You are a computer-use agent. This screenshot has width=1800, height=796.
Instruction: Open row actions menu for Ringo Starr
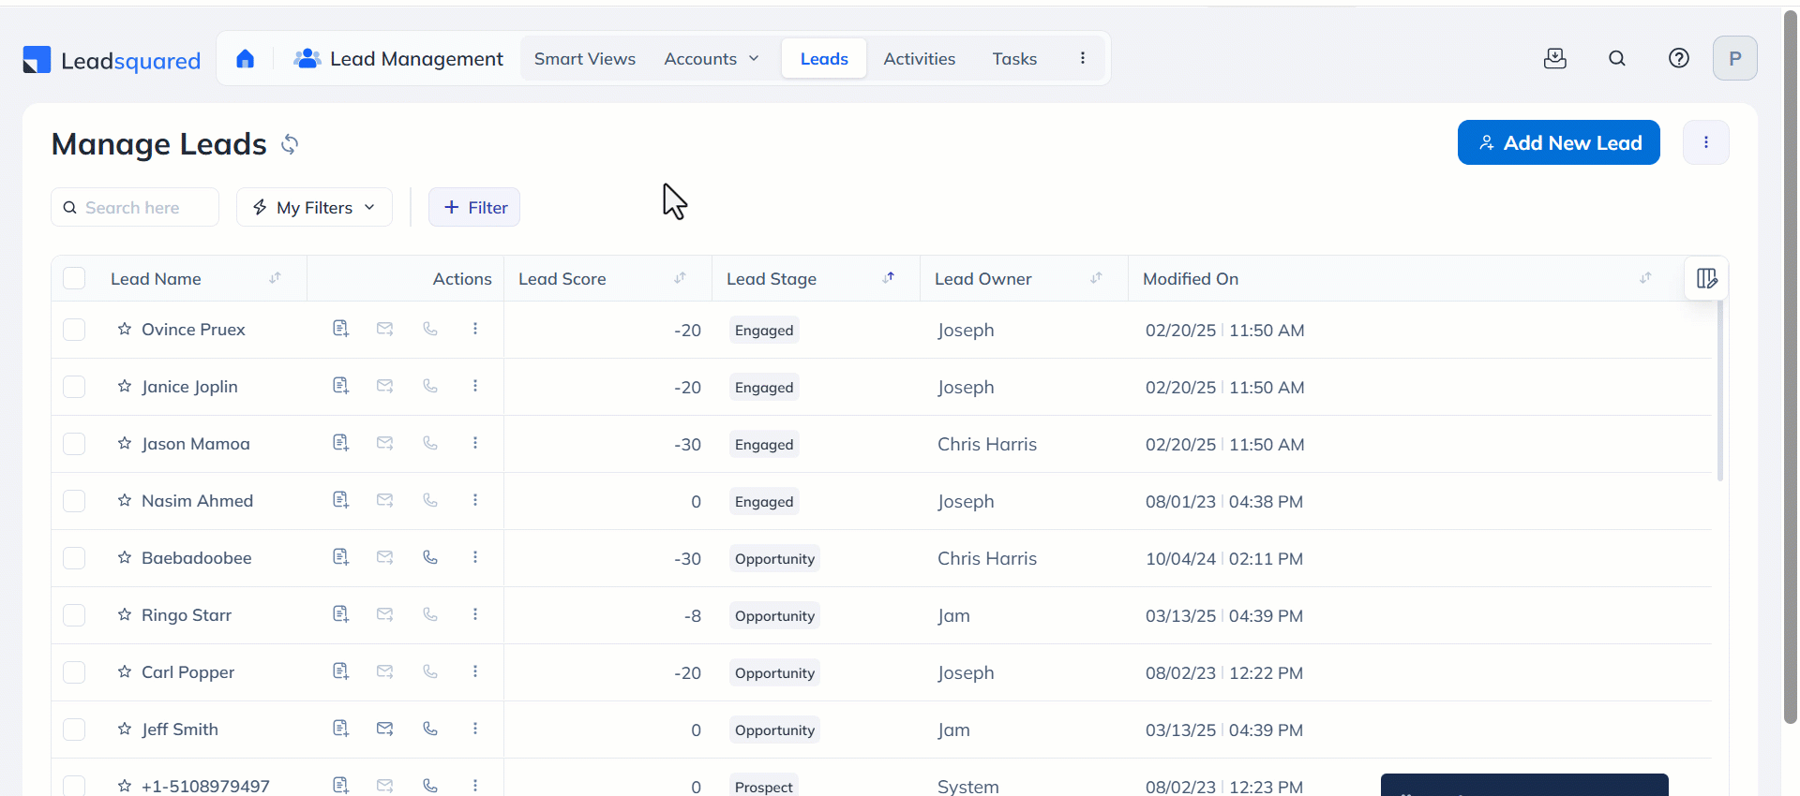point(475,614)
